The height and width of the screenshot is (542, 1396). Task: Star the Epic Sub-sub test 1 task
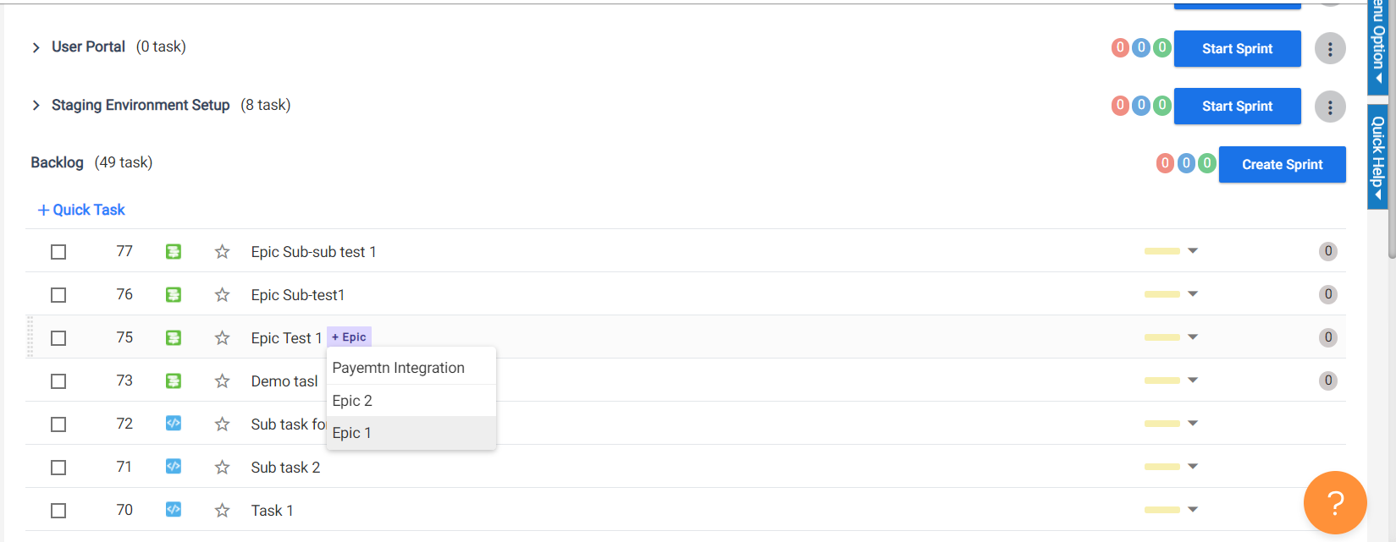[x=222, y=252]
